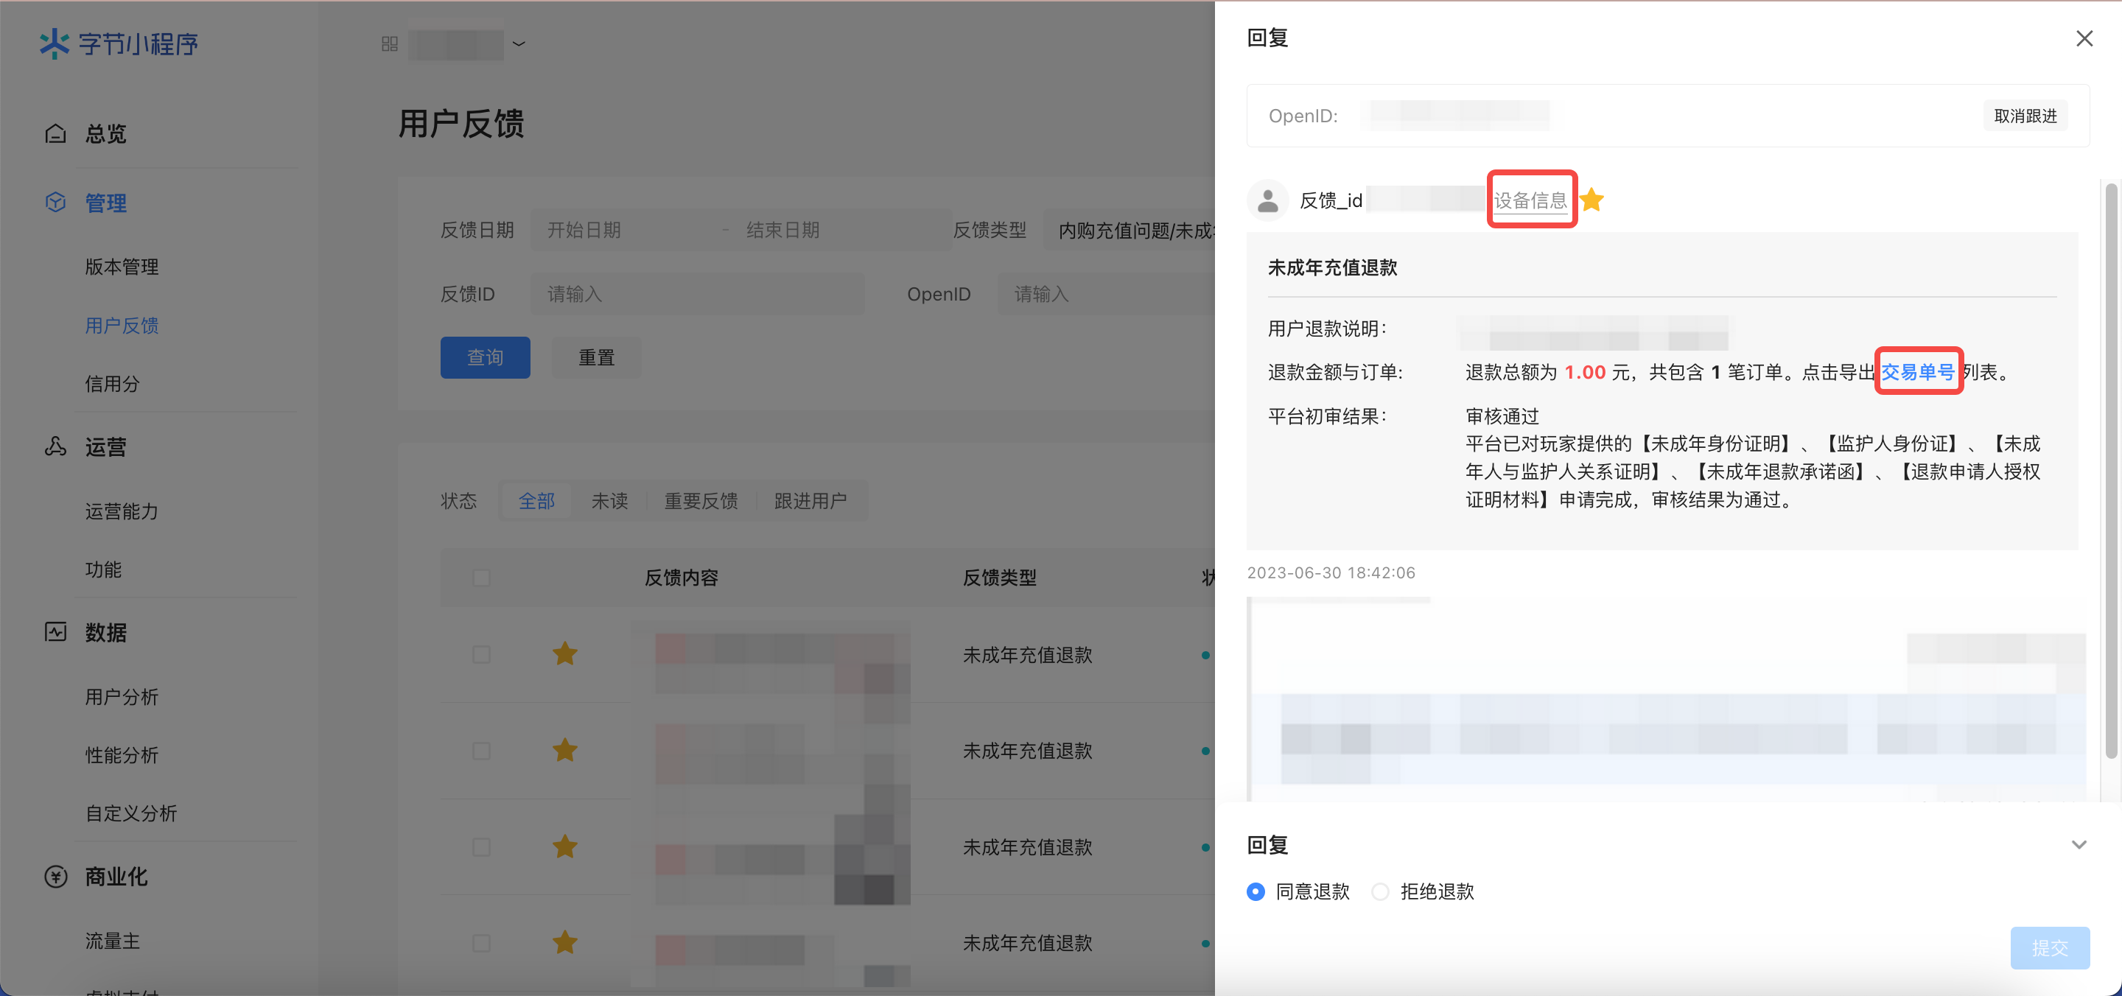Click the 提交 button
Viewport: 2122px width, 996px height.
tap(2050, 947)
